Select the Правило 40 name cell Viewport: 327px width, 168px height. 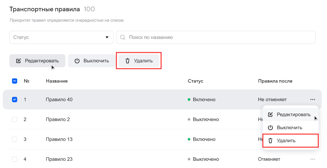[59, 99]
